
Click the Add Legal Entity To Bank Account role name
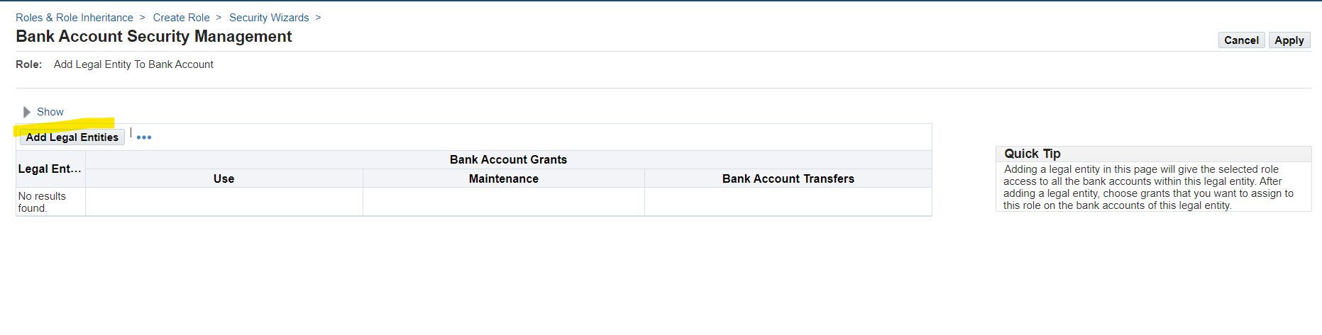[133, 64]
